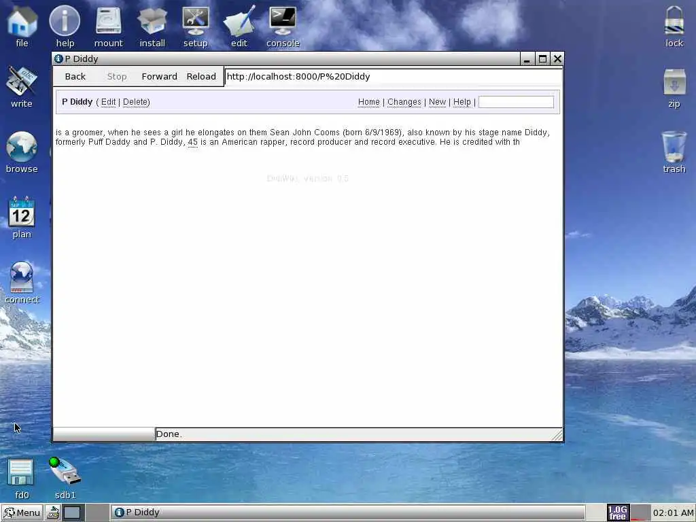Go Back in the browser

[x=75, y=76]
